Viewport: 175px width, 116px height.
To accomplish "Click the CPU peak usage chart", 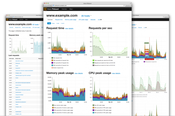I will click(x=110, y=89).
